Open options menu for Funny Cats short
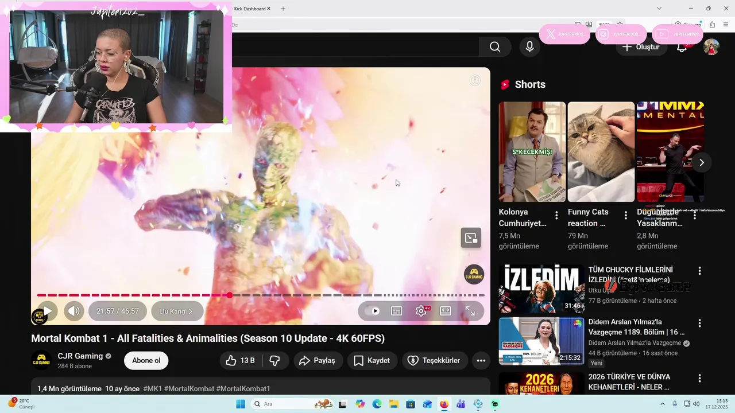Image resolution: width=735 pixels, height=413 pixels. pyautogui.click(x=626, y=215)
